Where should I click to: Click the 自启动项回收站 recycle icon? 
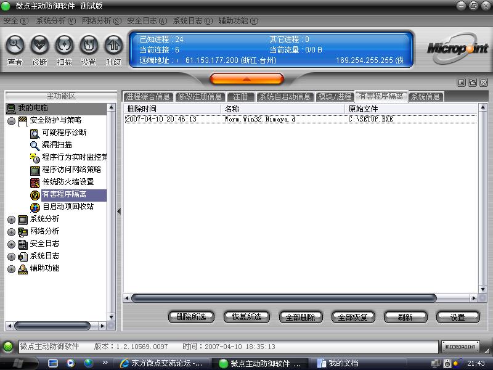(x=35, y=207)
